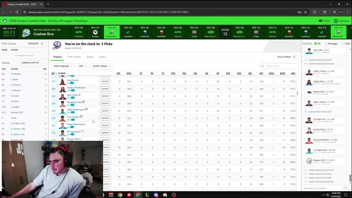Sort by the REC column header
Screen dimensions: 352x198
click(x=250, y=73)
